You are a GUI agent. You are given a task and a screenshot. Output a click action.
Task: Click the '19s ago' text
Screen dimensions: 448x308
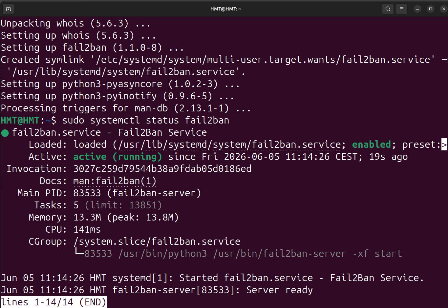point(388,157)
